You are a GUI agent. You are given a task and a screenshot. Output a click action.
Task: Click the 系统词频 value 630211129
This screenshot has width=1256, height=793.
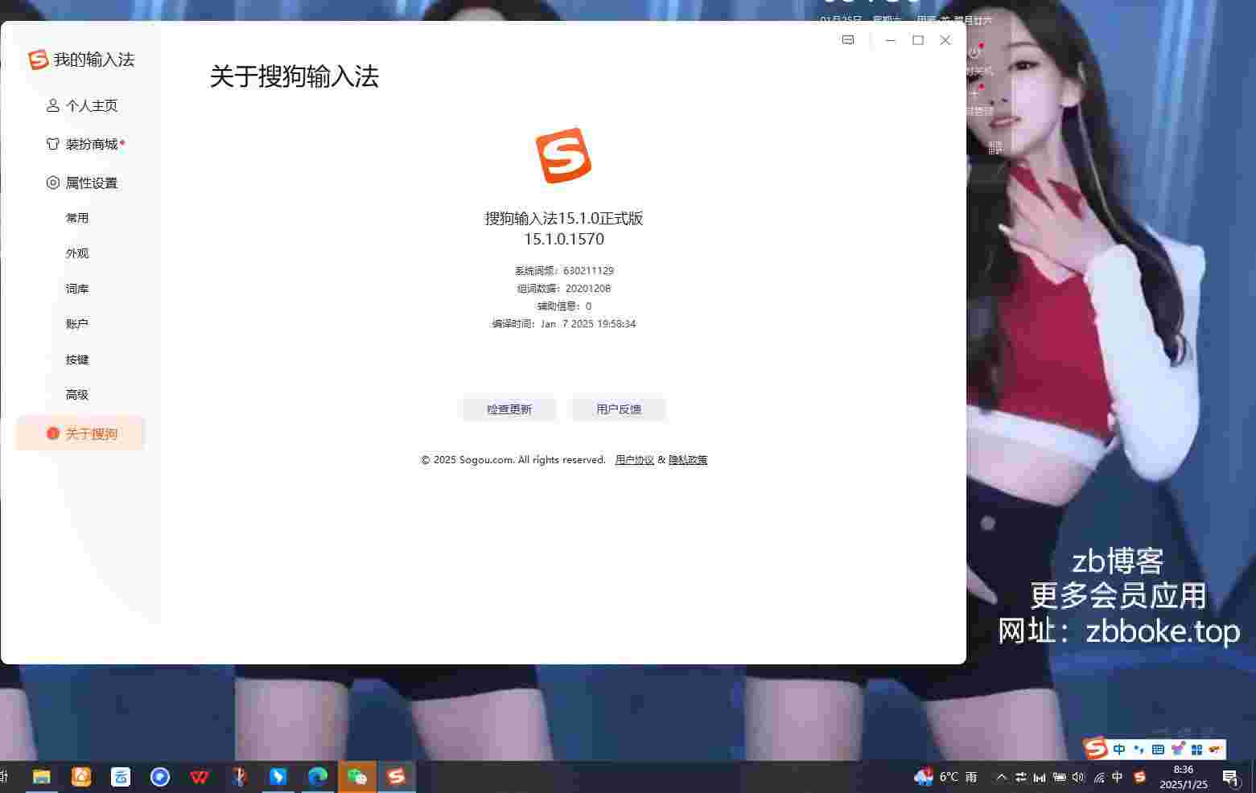[x=588, y=271]
